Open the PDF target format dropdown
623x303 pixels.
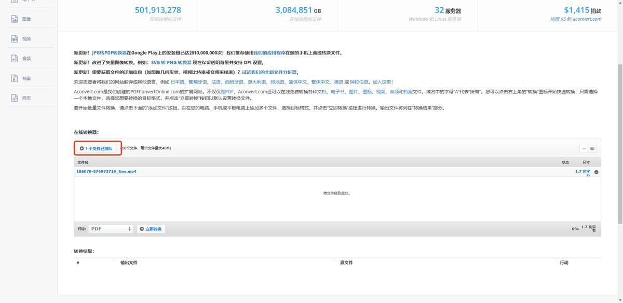[111, 229]
